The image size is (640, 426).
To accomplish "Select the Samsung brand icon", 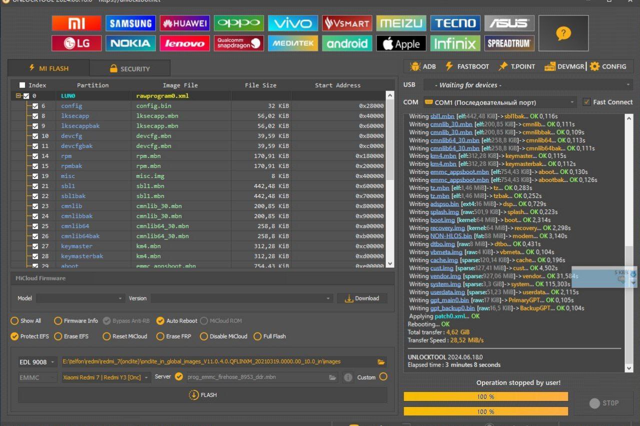I will pos(130,23).
